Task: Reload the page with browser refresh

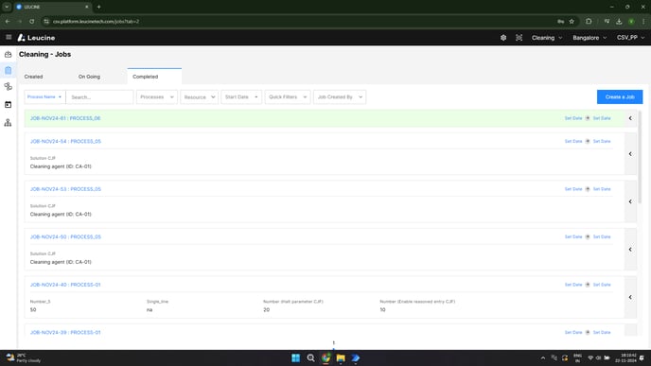Action: click(32, 21)
